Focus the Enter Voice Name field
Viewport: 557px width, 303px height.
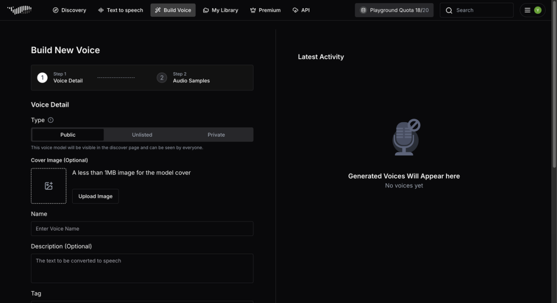(142, 229)
